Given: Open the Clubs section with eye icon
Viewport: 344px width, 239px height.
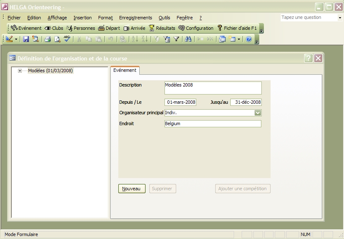Looking at the screenshot, I should pyautogui.click(x=54, y=28).
